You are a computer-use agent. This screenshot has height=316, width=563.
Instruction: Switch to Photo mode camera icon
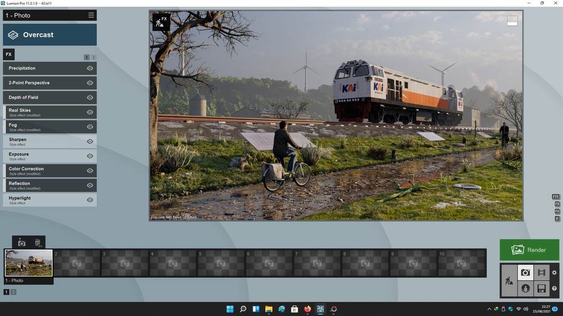tap(525, 272)
